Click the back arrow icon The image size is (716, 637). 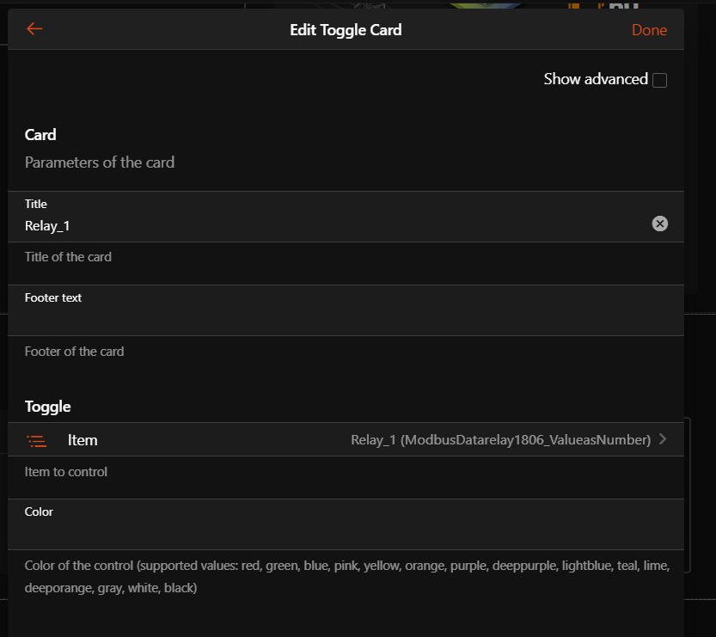click(x=34, y=29)
